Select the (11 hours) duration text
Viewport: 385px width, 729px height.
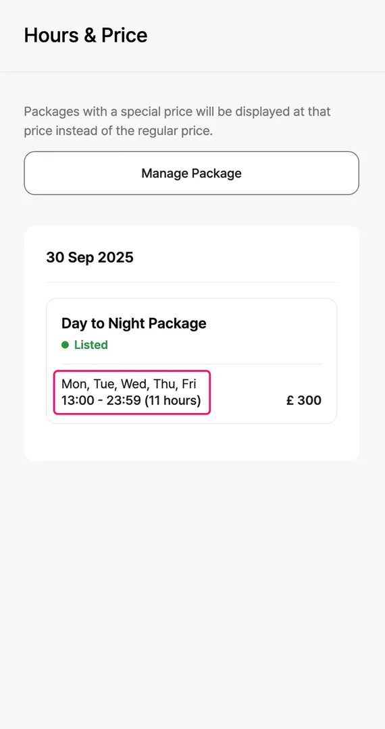coord(172,400)
